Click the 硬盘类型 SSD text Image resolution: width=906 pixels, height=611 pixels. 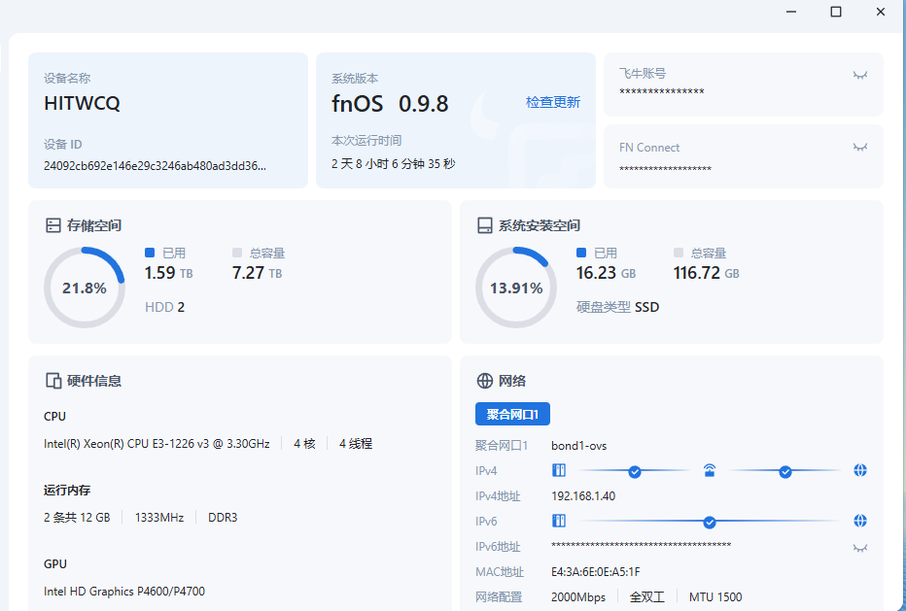tap(617, 307)
